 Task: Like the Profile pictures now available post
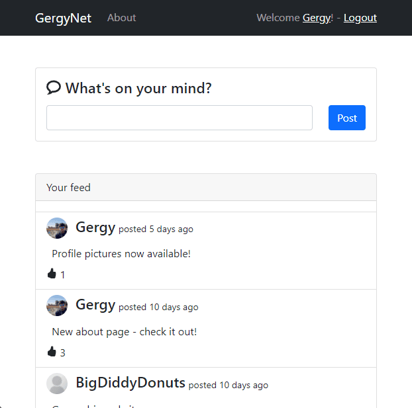click(52, 274)
